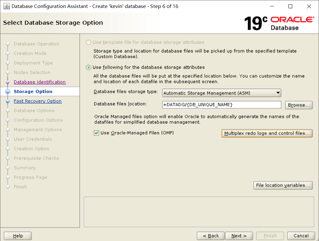Viewport: 319px width, 241px height.
Task: Maximize the Database Configuration Assistant window
Action: pos(290,6)
